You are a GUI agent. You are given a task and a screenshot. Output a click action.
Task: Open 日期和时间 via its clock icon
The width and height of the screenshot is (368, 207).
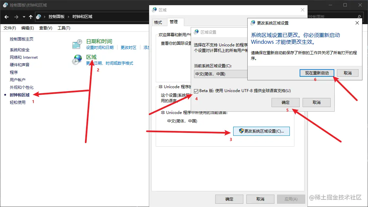[76, 44]
